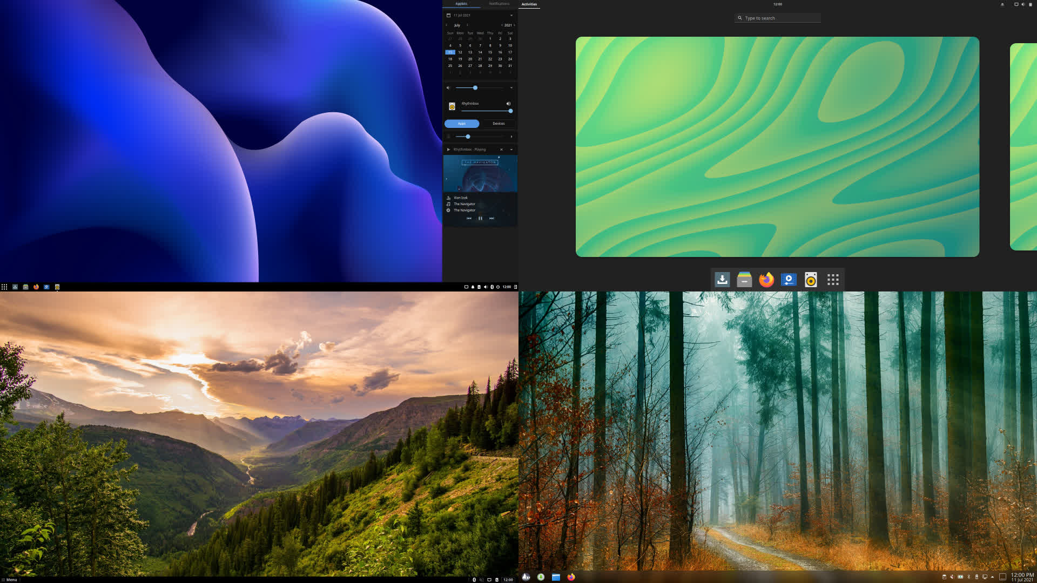Open the blue folder in KDE taskbar

pos(556,577)
